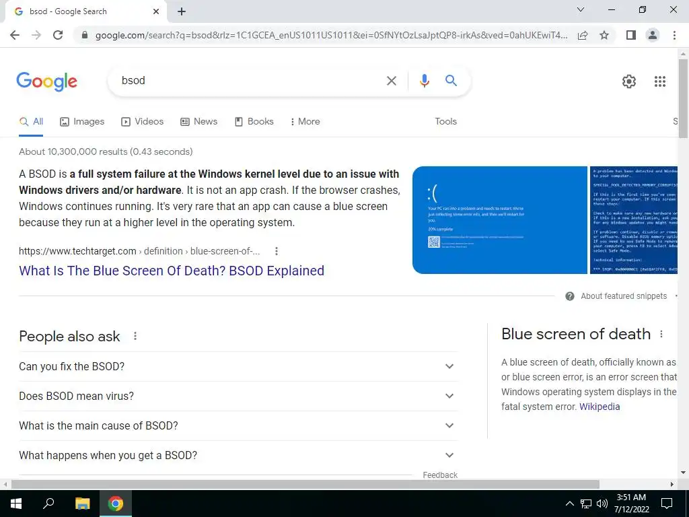Open the volume tray icon

pyautogui.click(x=602, y=504)
